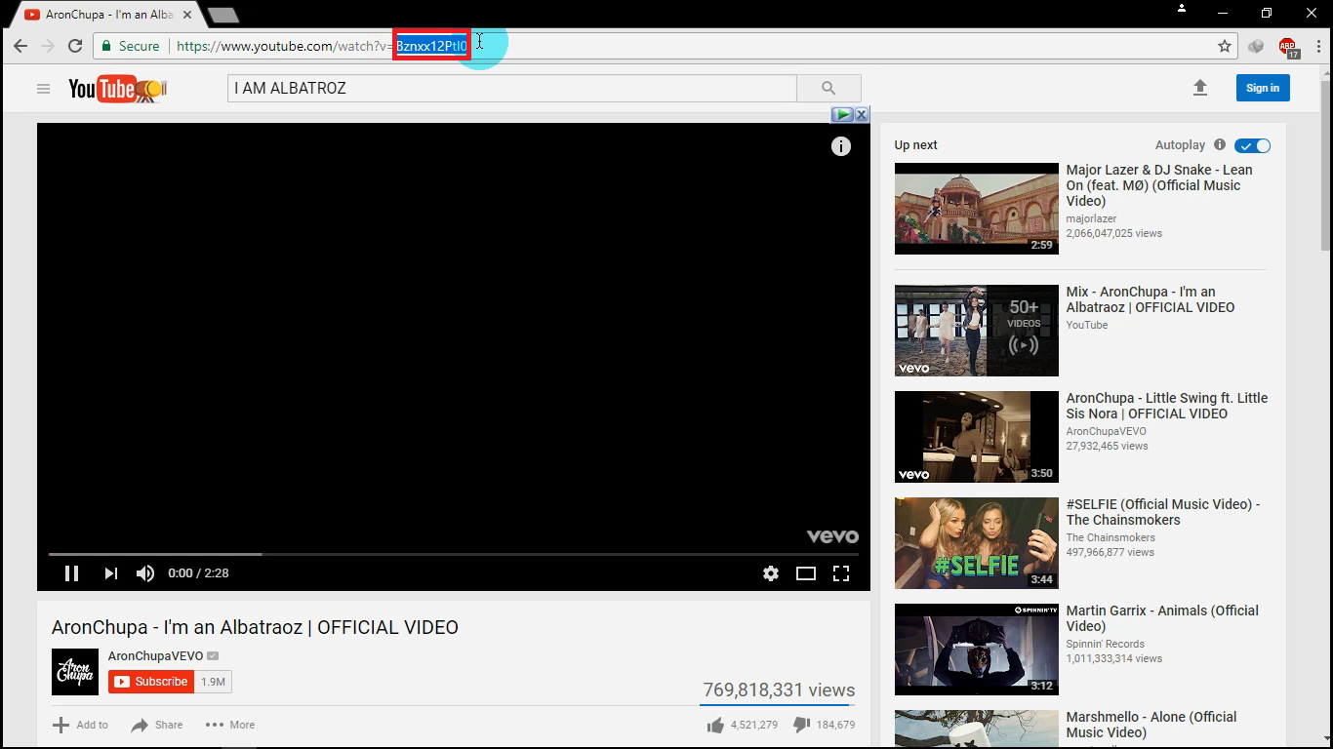Pause the video

(71, 573)
